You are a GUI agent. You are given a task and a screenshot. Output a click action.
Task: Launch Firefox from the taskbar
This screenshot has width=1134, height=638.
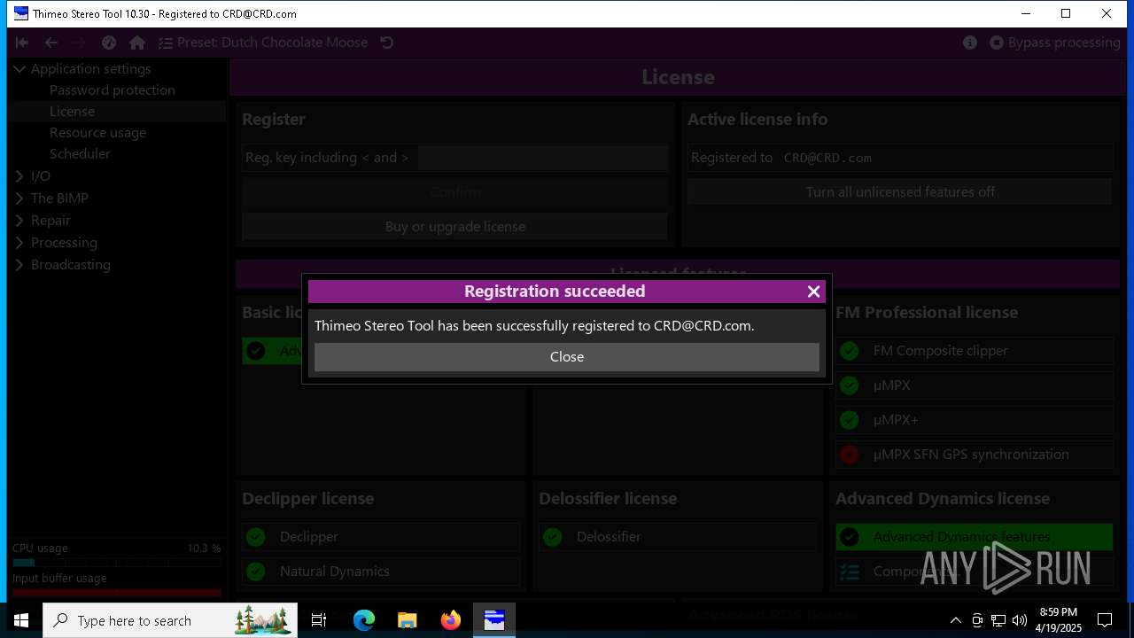[450, 620]
